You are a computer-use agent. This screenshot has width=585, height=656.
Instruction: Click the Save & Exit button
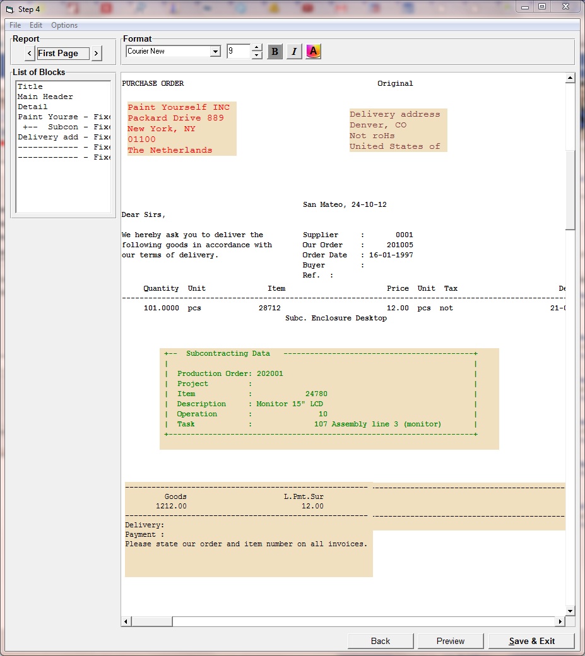531,641
